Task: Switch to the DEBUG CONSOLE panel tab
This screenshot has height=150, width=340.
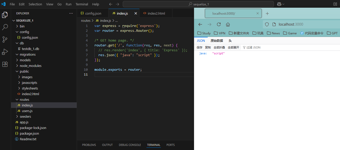Action: [x=130, y=145]
